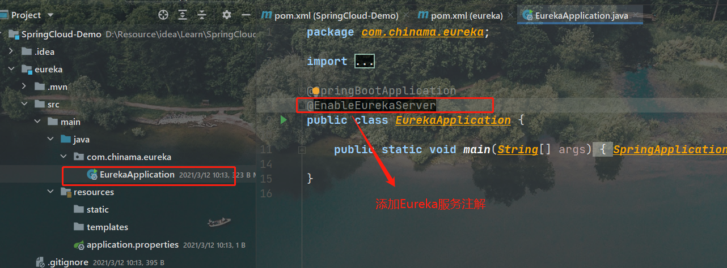Click the locate-in-project target icon

(163, 15)
